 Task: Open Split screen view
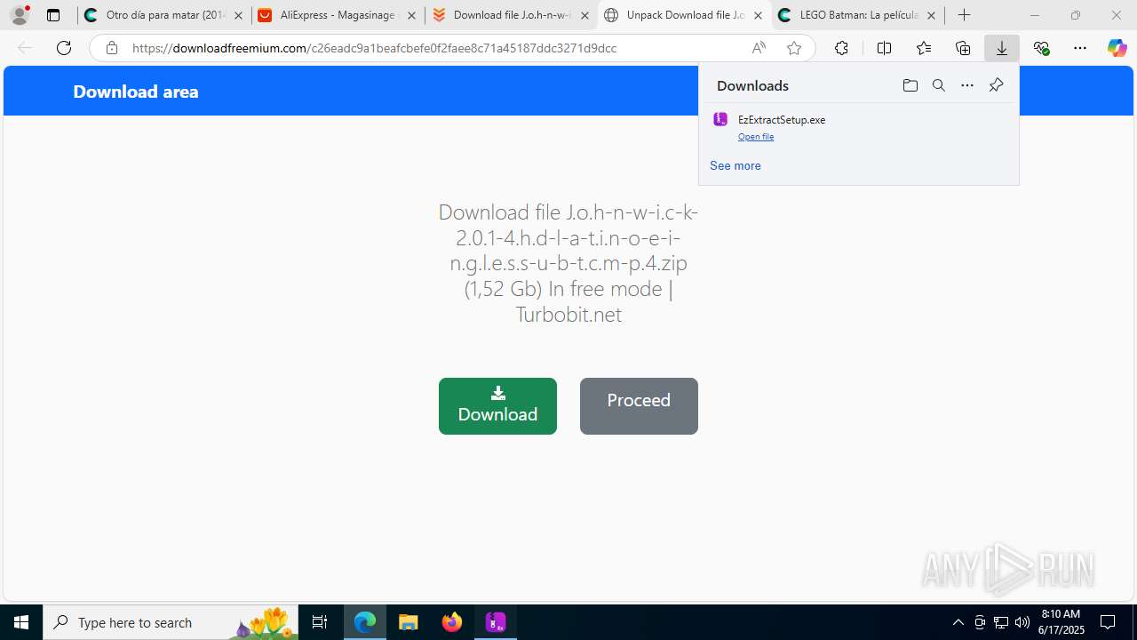[884, 48]
